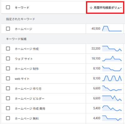Check the ホームページ 無料 row checkbox
This screenshot has width=125, height=124.
pyautogui.click(x=8, y=118)
